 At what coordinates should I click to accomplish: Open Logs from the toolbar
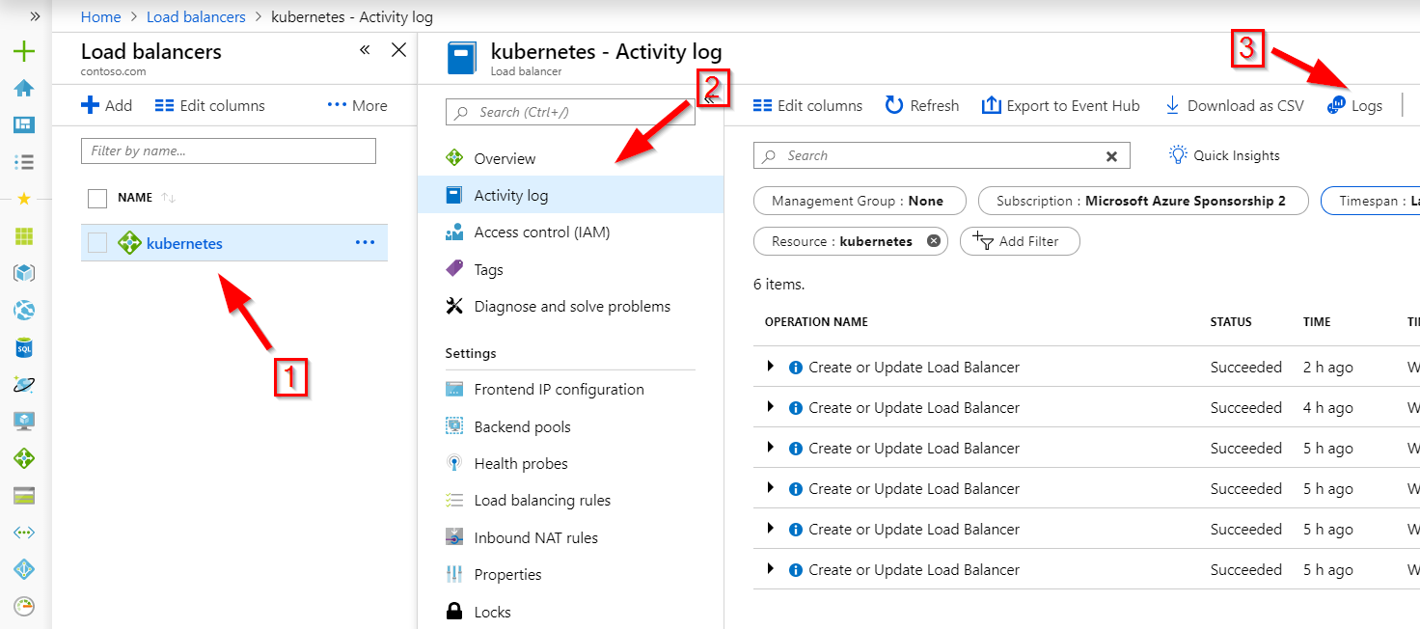(1355, 106)
